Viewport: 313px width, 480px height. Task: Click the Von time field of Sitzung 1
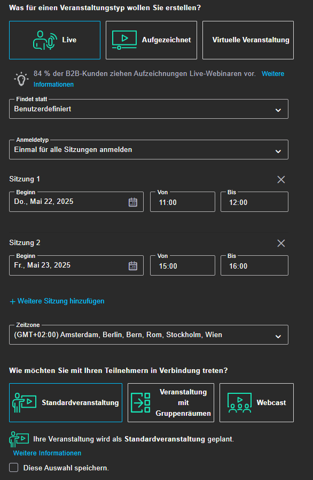[x=183, y=202]
